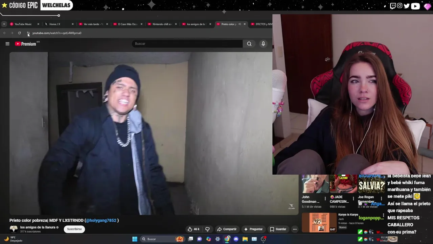Open the SALVIA? Joe Rogan thumbnail

[x=371, y=184]
